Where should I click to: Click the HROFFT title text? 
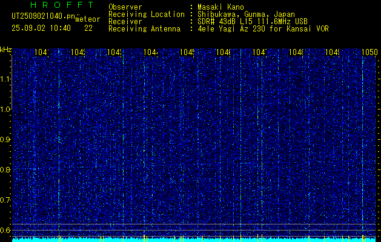click(x=62, y=5)
